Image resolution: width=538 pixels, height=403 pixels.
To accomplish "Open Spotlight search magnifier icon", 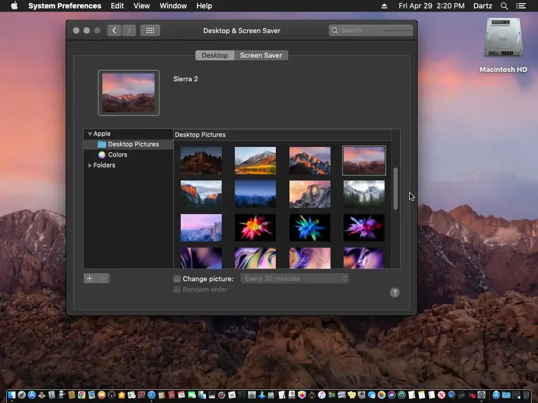I will tap(504, 6).
